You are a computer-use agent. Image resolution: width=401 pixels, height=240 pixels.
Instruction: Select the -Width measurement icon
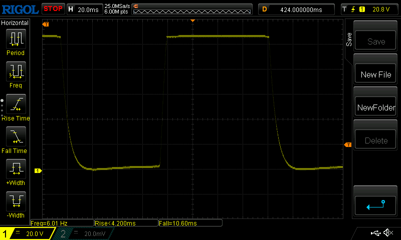[16, 202]
